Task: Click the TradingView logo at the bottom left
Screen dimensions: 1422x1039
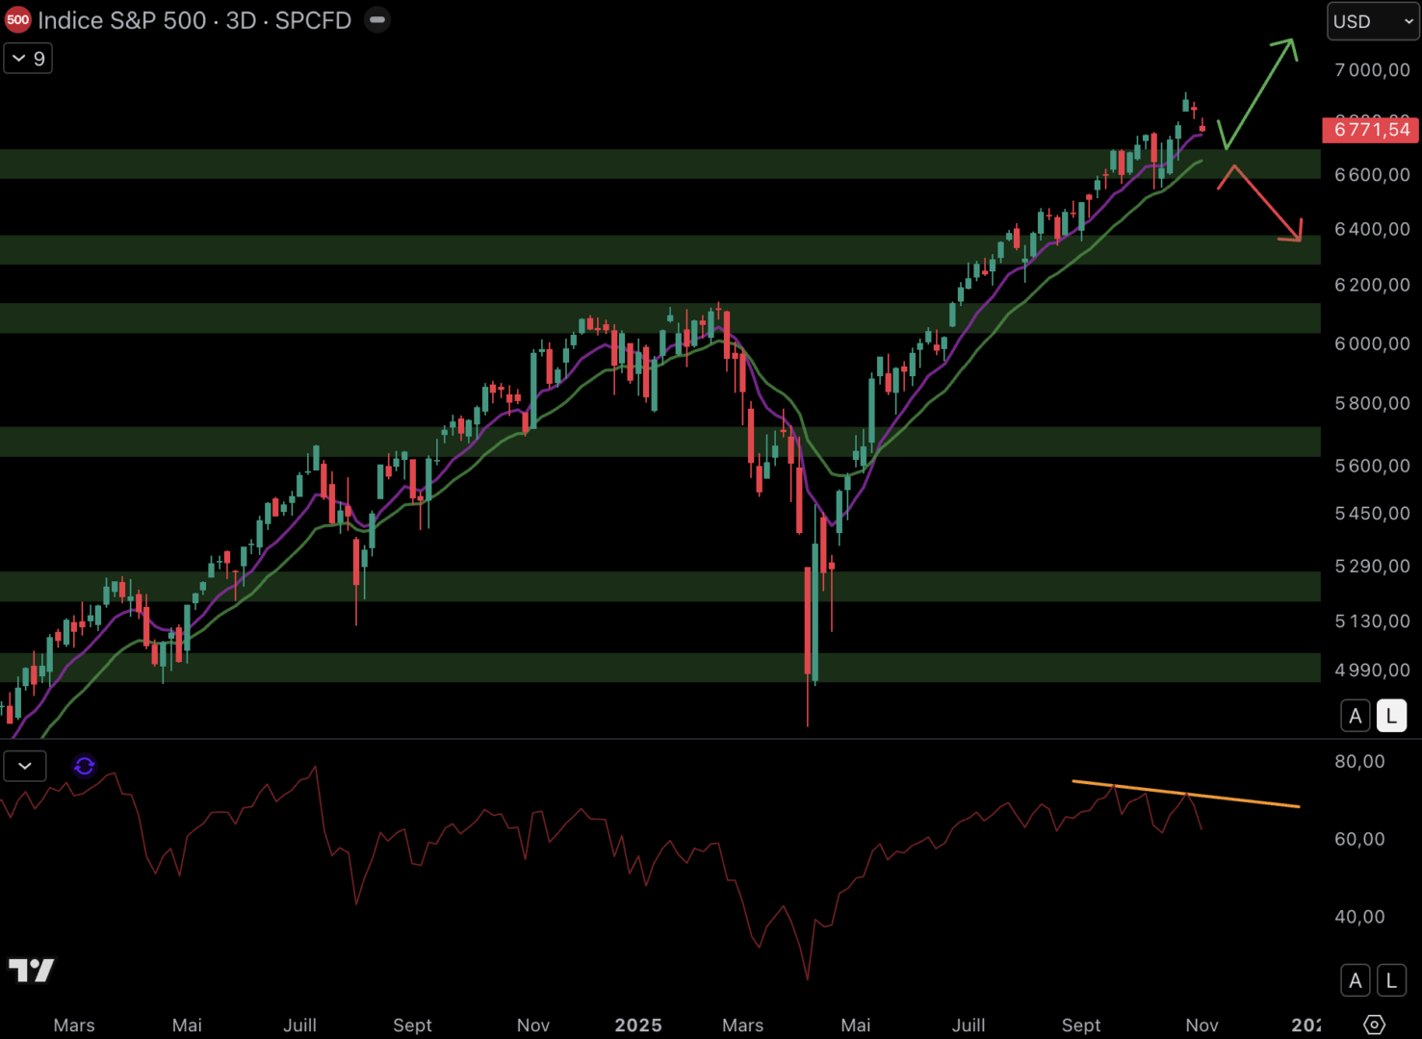Action: (31, 970)
